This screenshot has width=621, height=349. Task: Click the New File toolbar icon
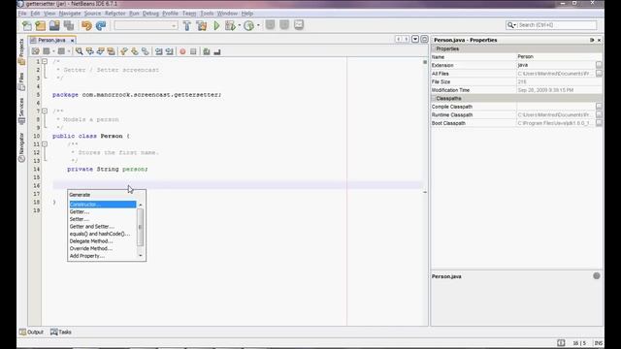27,26
